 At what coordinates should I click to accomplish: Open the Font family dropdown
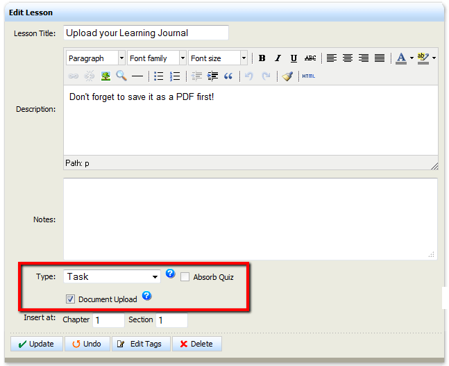(x=157, y=58)
